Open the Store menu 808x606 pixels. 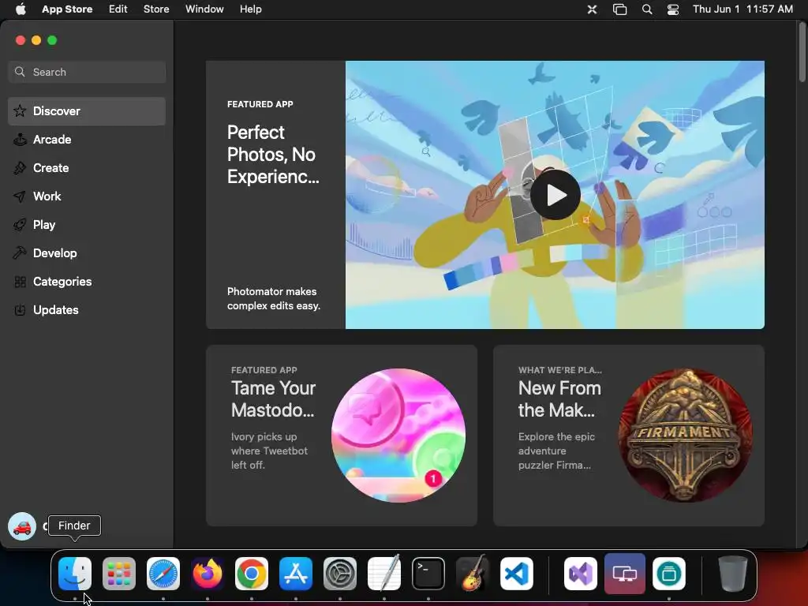click(x=156, y=9)
